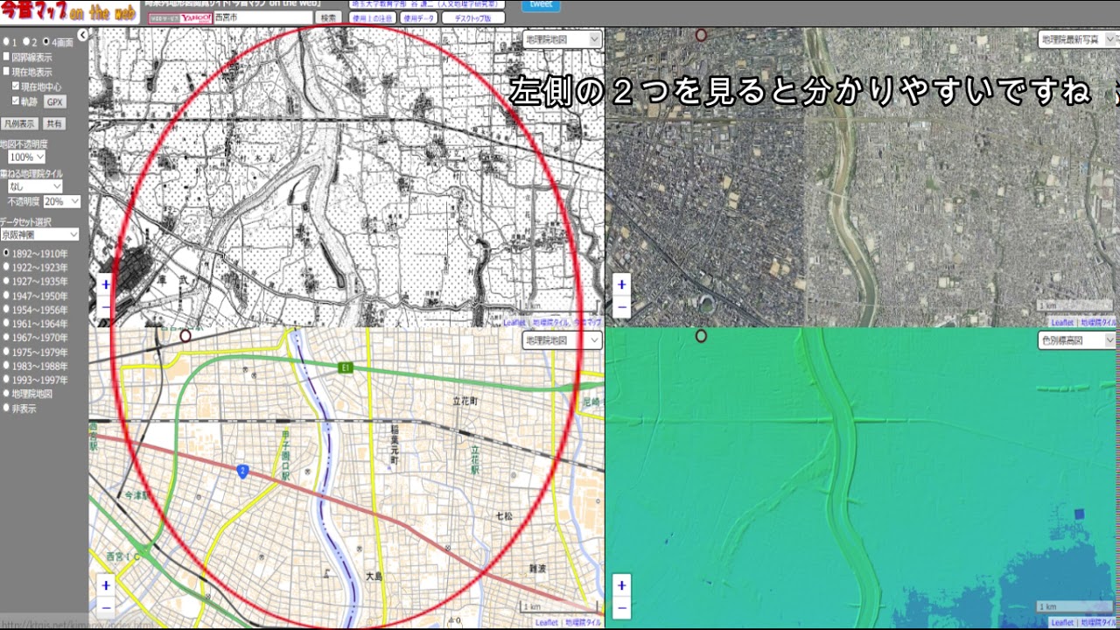This screenshot has width=1120, height=630.
Task: Select the 地理院地図 radio option
Action: tap(7, 394)
